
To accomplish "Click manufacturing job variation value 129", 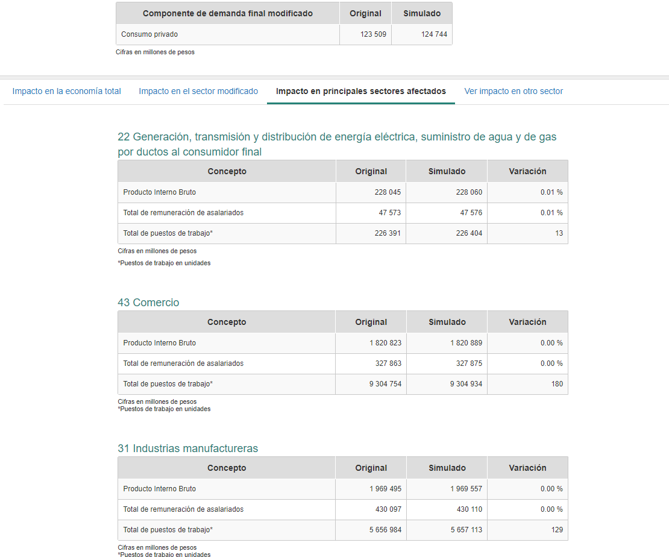I will (556, 530).
